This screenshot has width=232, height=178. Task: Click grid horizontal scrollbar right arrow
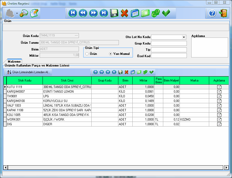[x=226, y=167]
